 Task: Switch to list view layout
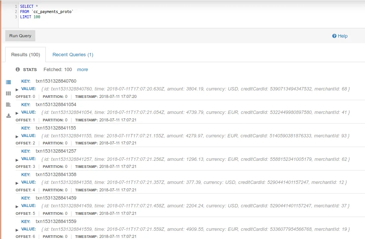[8, 83]
